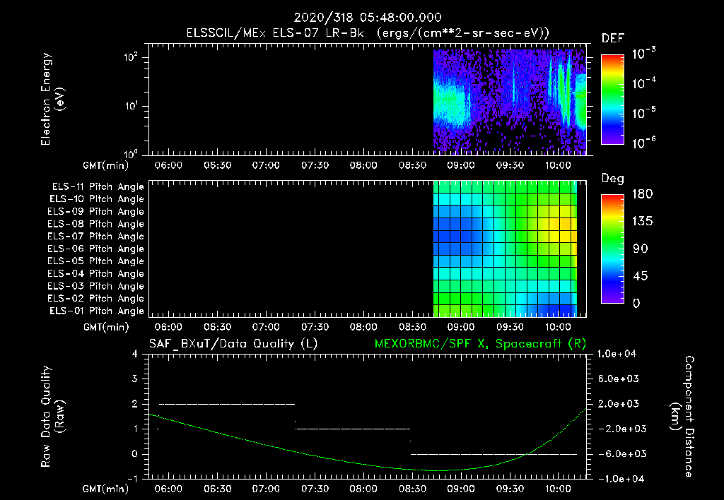Click the Deg pitch angle color bar
724x500 pixels.
(612, 249)
